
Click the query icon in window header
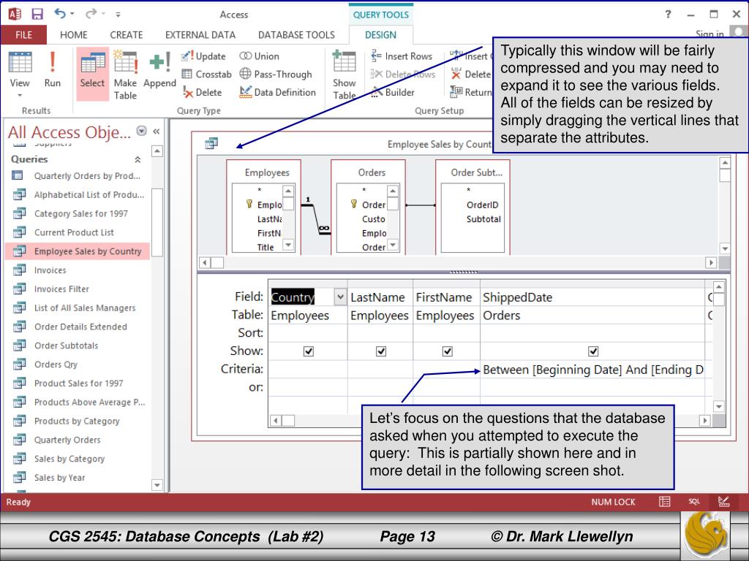point(211,142)
